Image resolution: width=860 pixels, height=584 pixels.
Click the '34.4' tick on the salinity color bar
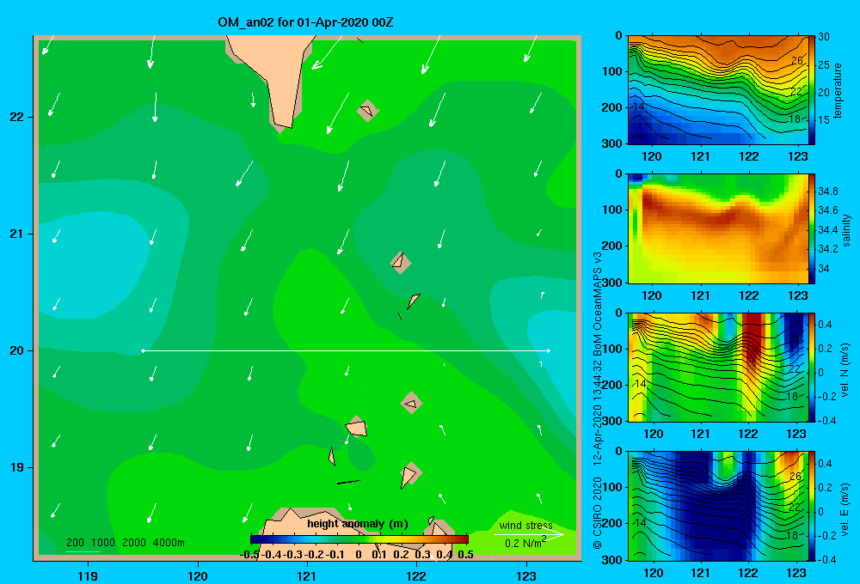(x=827, y=230)
